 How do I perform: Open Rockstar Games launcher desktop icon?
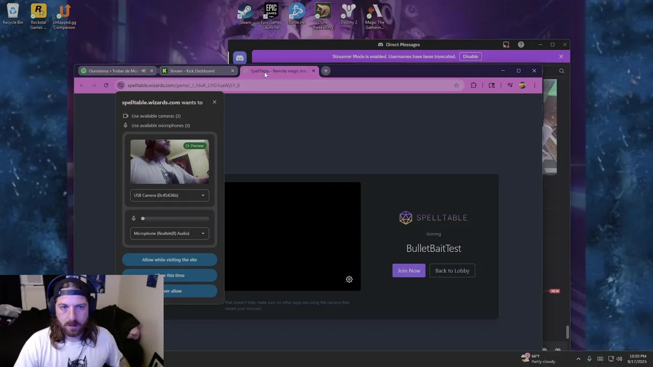38,17
